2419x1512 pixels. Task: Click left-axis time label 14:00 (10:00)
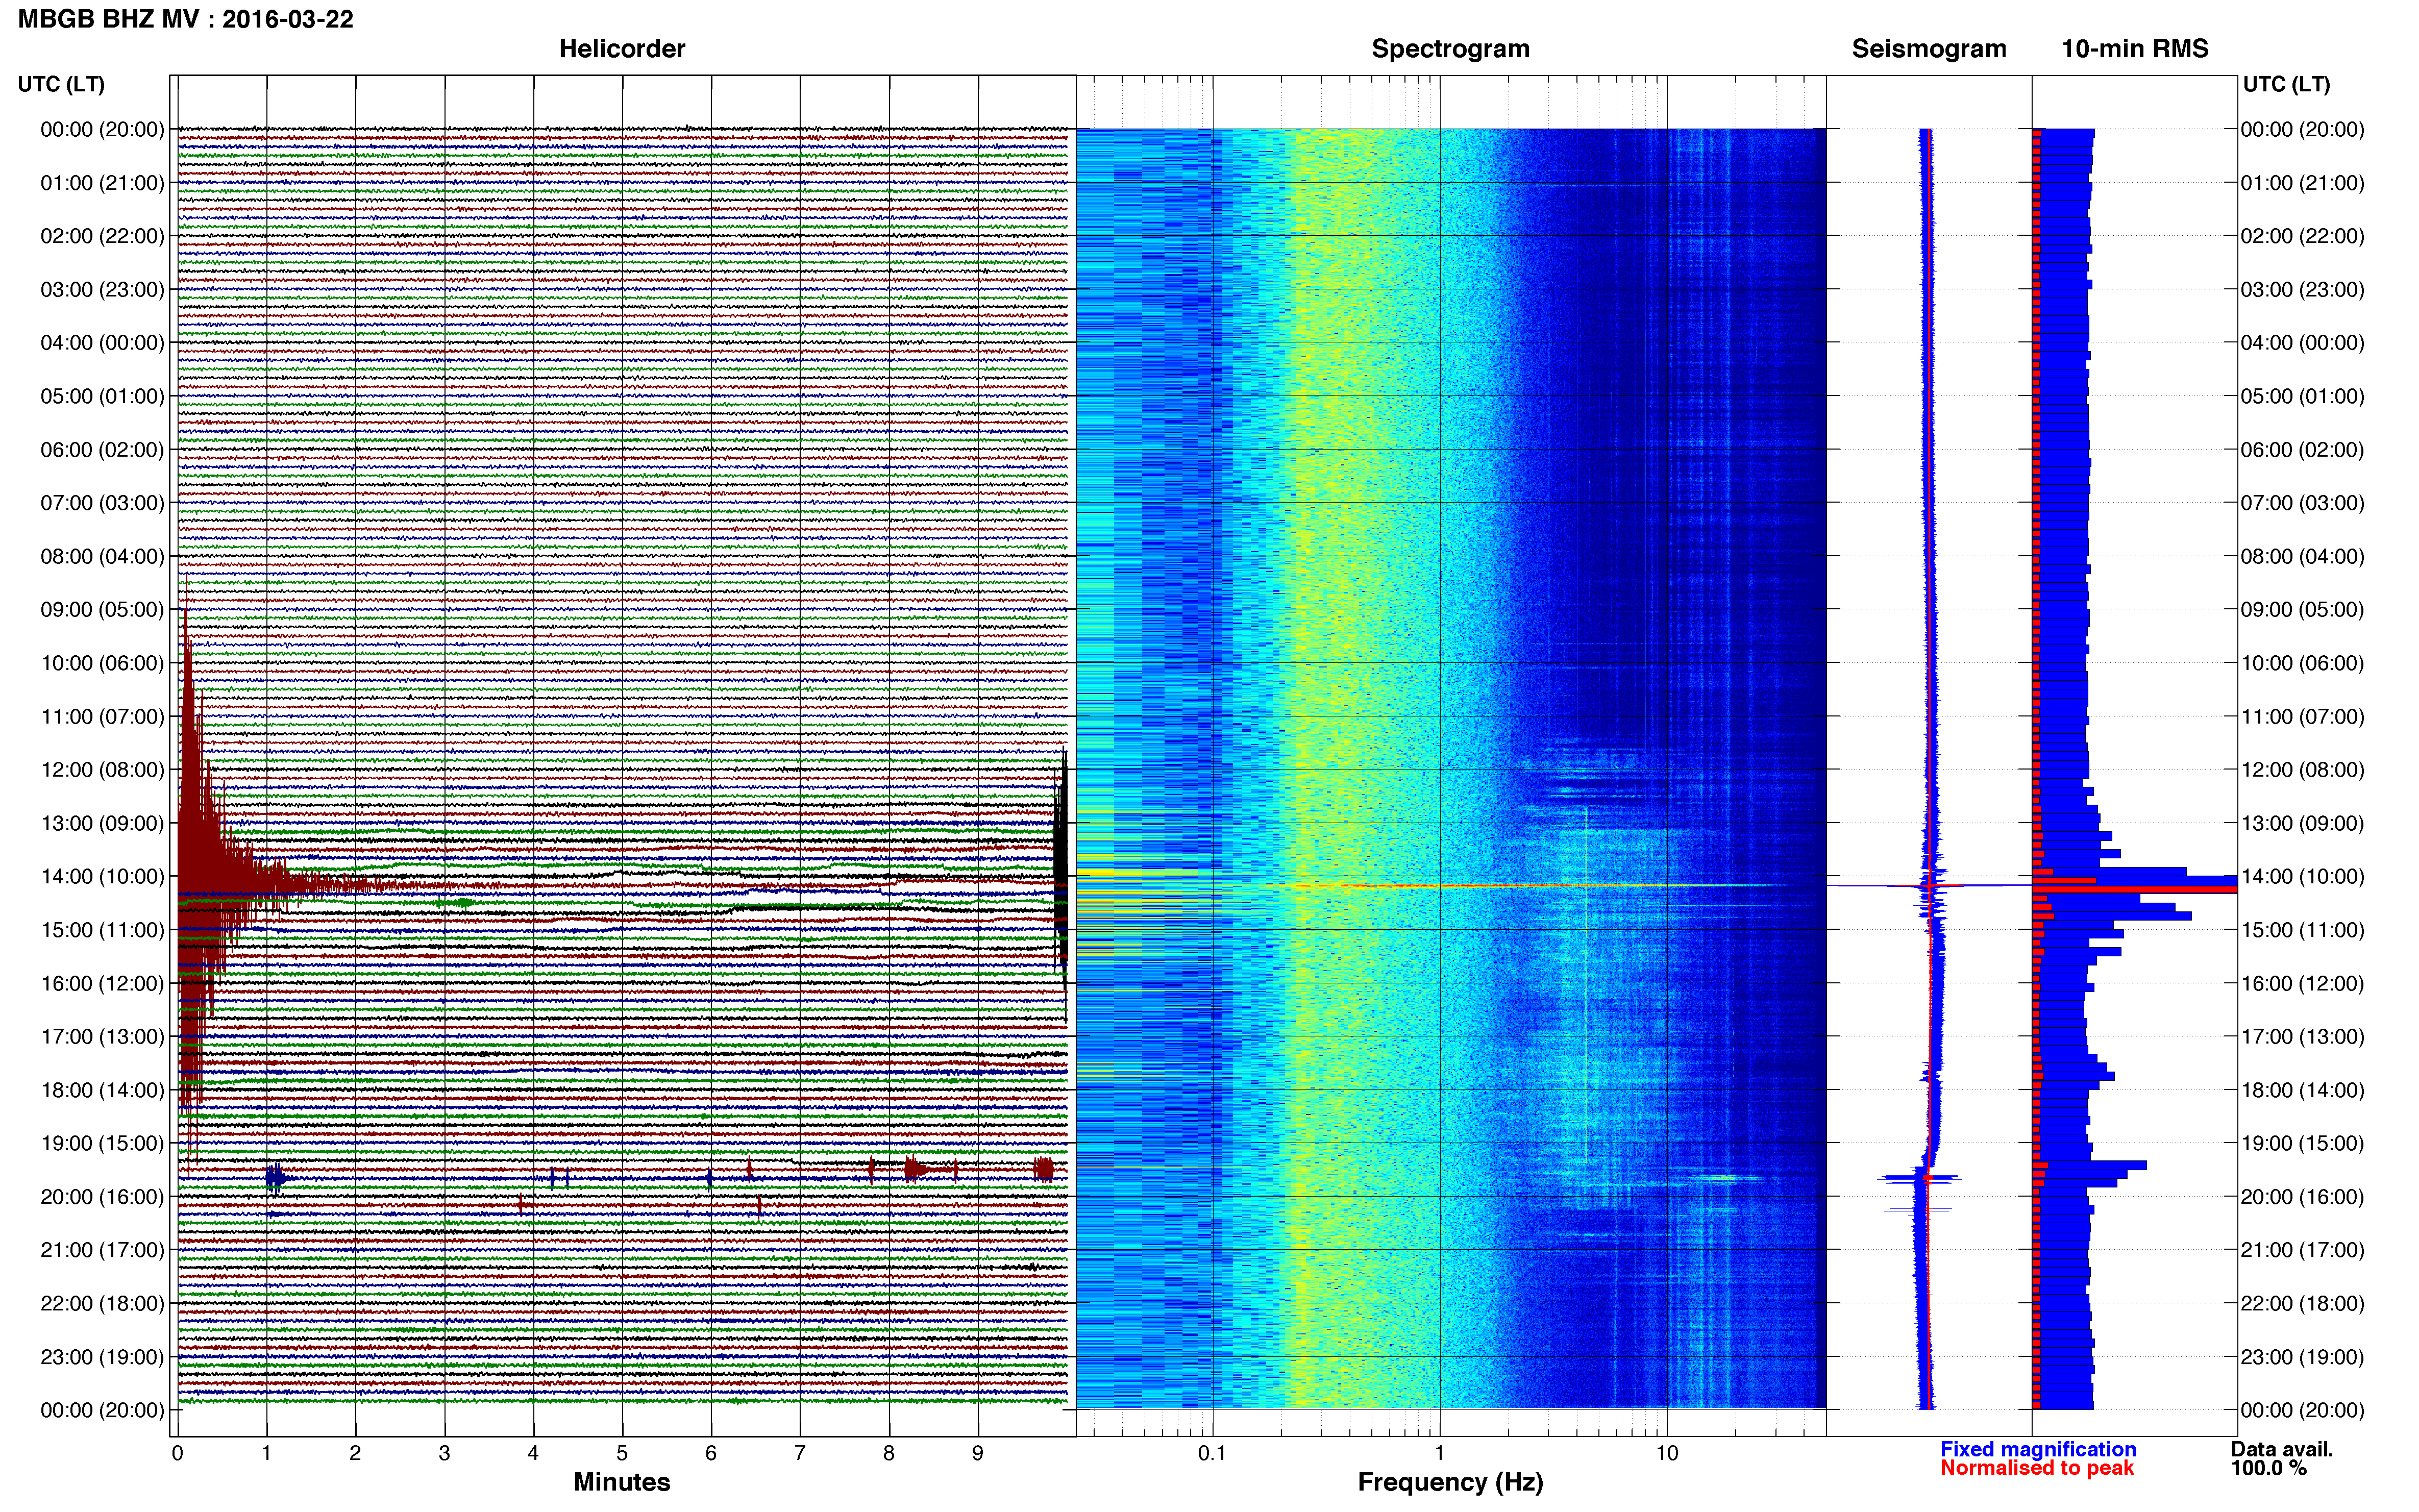point(102,877)
